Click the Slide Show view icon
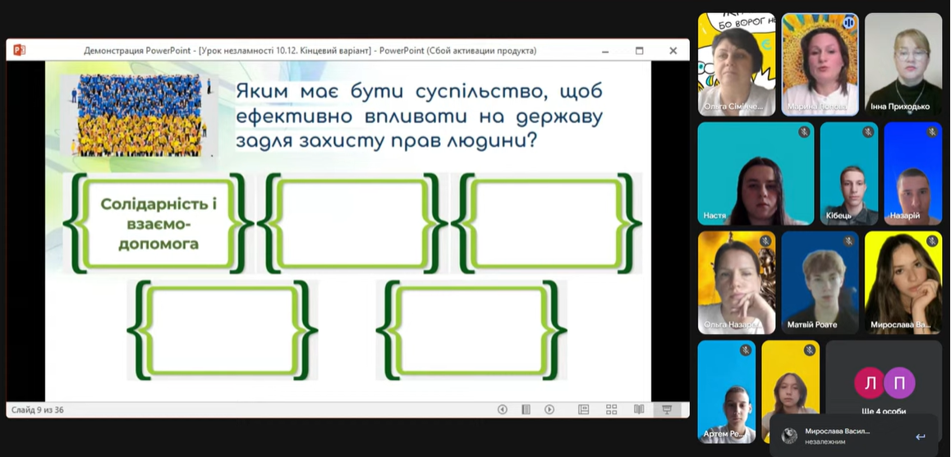The height and width of the screenshot is (457, 951). 667,409
